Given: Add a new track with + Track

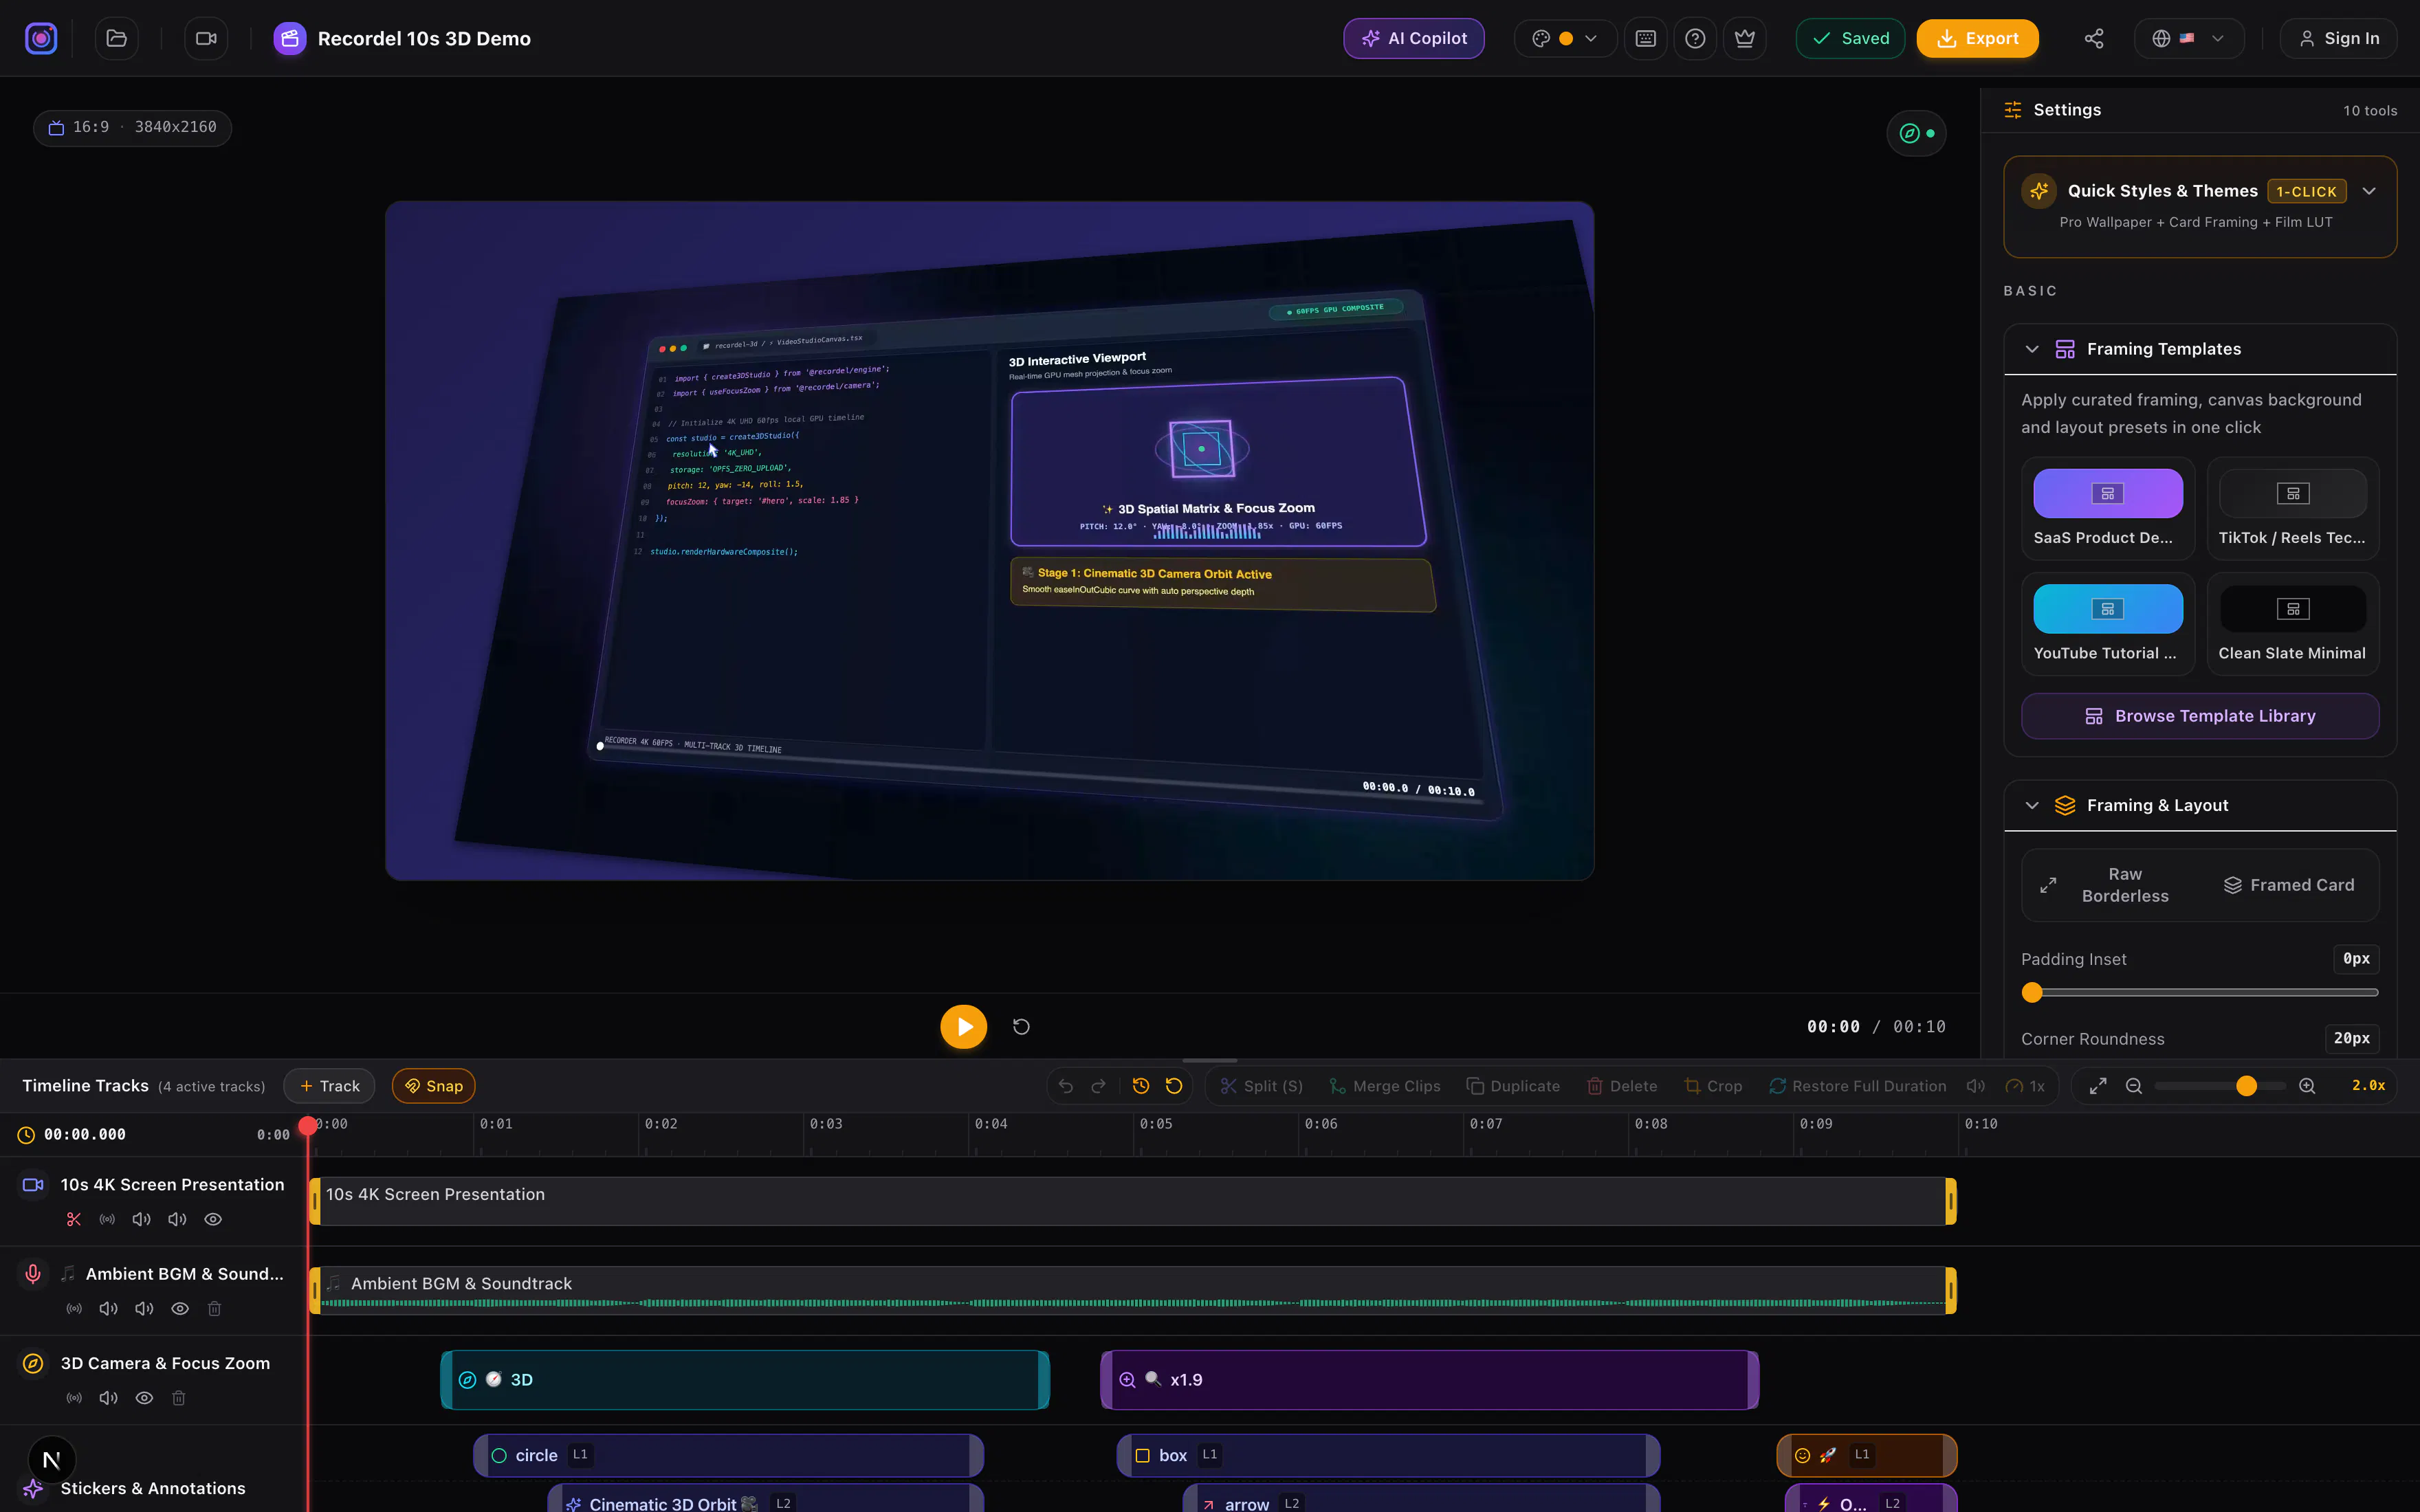Looking at the screenshot, I should coord(329,1086).
